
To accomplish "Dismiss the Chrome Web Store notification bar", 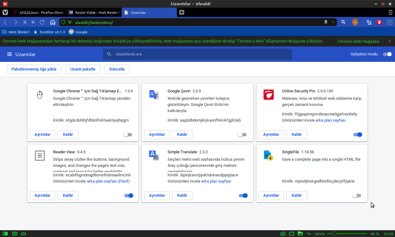I will coord(389,41).
